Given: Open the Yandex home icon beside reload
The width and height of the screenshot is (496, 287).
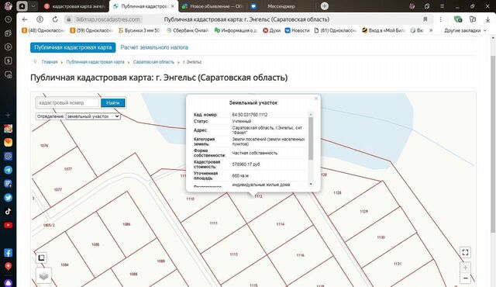Looking at the screenshot, I should (40, 19).
